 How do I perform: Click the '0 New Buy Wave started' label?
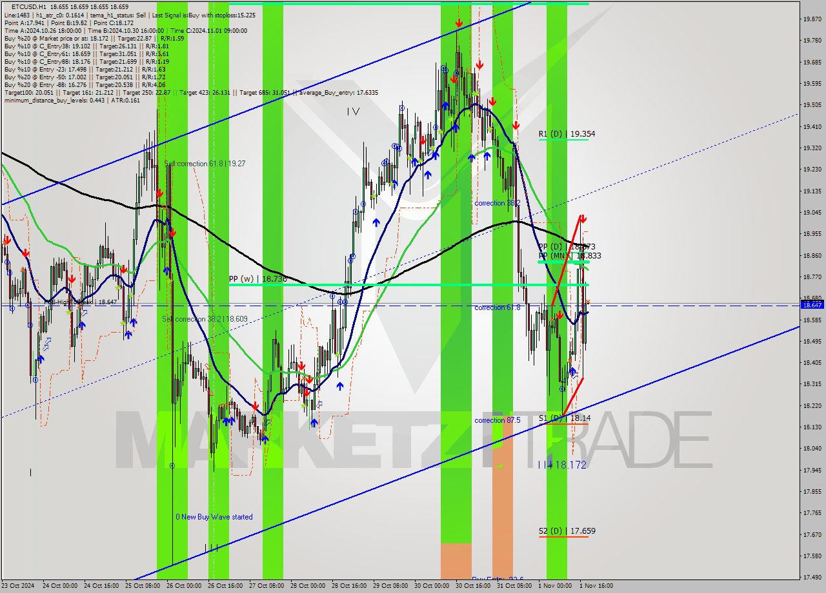click(x=214, y=517)
